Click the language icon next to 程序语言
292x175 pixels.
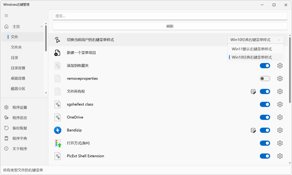pyautogui.click(x=6, y=118)
